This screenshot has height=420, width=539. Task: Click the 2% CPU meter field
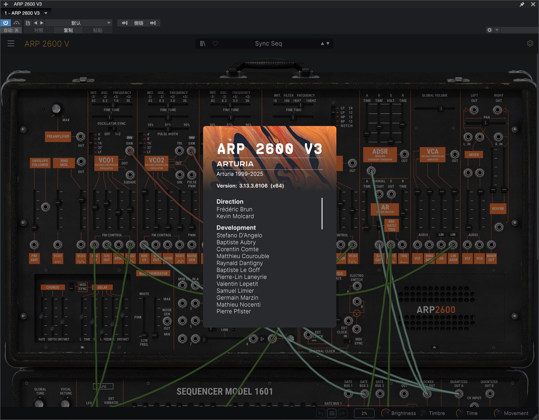click(364, 413)
